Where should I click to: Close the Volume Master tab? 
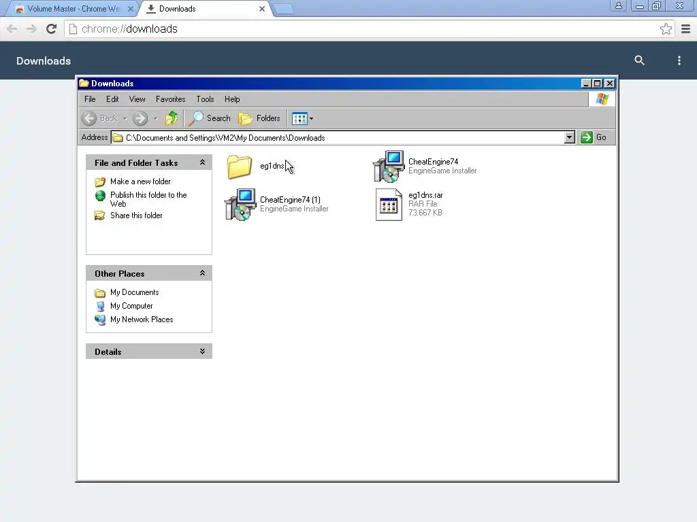tap(130, 9)
